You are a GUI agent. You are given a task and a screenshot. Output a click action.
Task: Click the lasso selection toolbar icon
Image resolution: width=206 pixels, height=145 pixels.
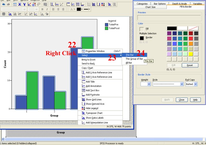(38, 4)
